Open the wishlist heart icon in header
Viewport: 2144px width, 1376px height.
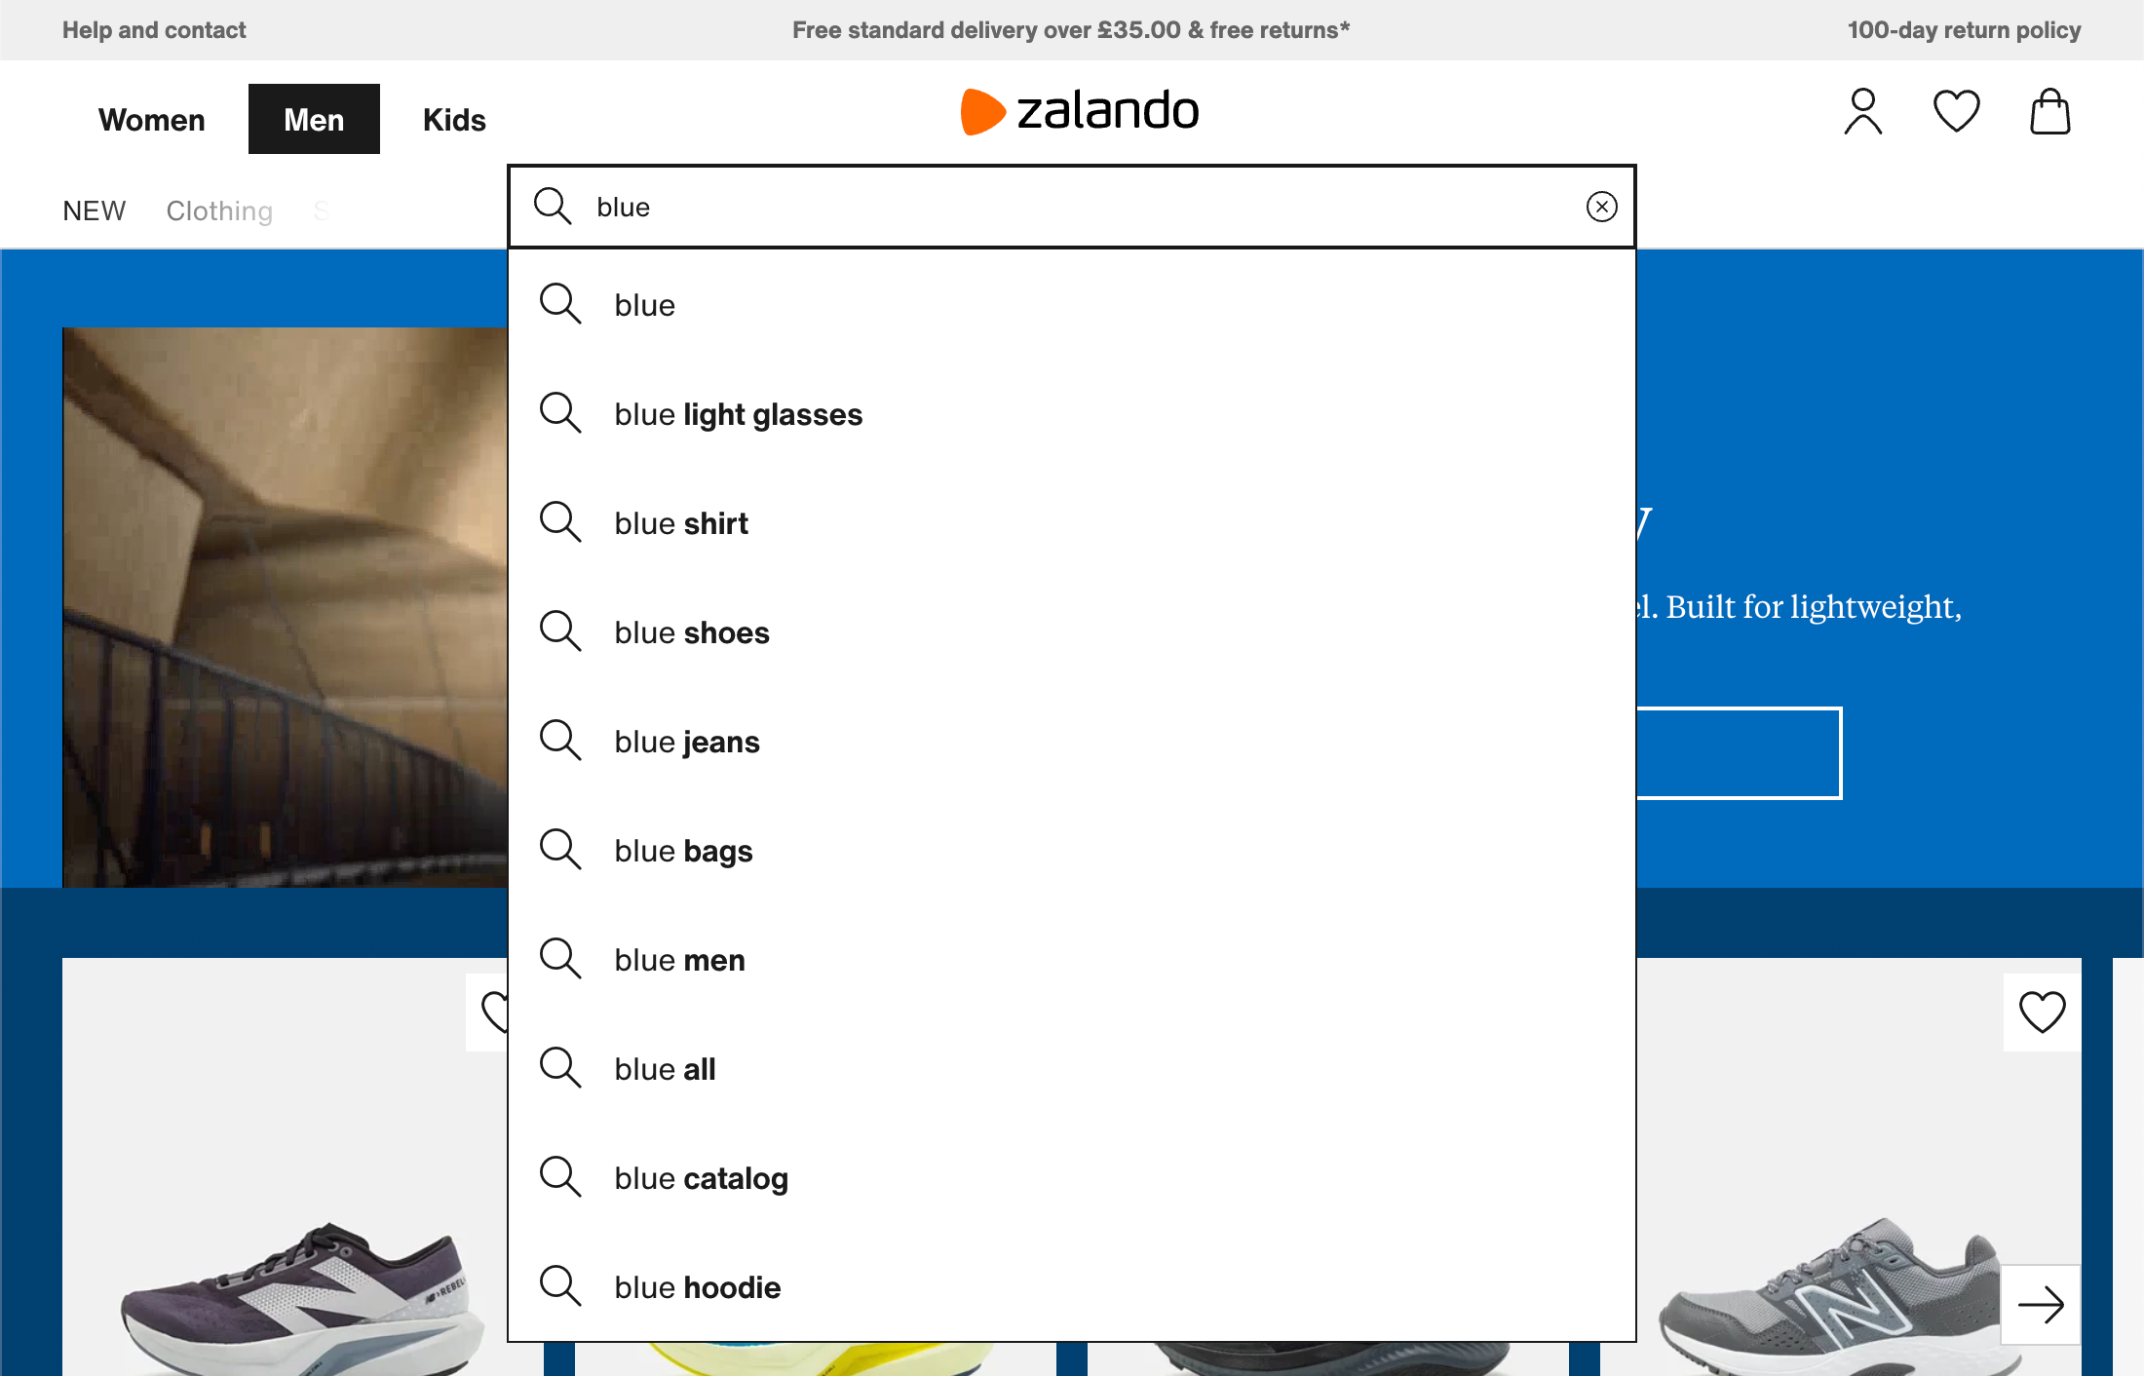point(1956,112)
